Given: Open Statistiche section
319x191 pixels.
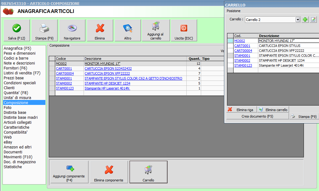Looking at the screenshot, I should (x=13, y=167).
